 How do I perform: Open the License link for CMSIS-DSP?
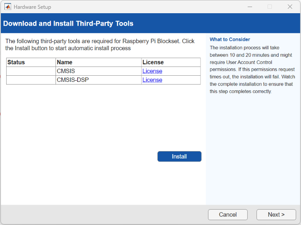click(152, 80)
